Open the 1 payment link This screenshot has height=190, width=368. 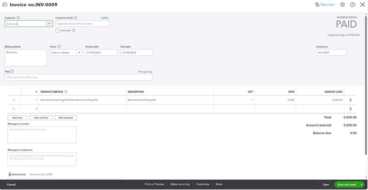pos(333,35)
